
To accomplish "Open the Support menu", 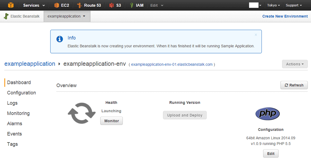I will coord(294,5).
